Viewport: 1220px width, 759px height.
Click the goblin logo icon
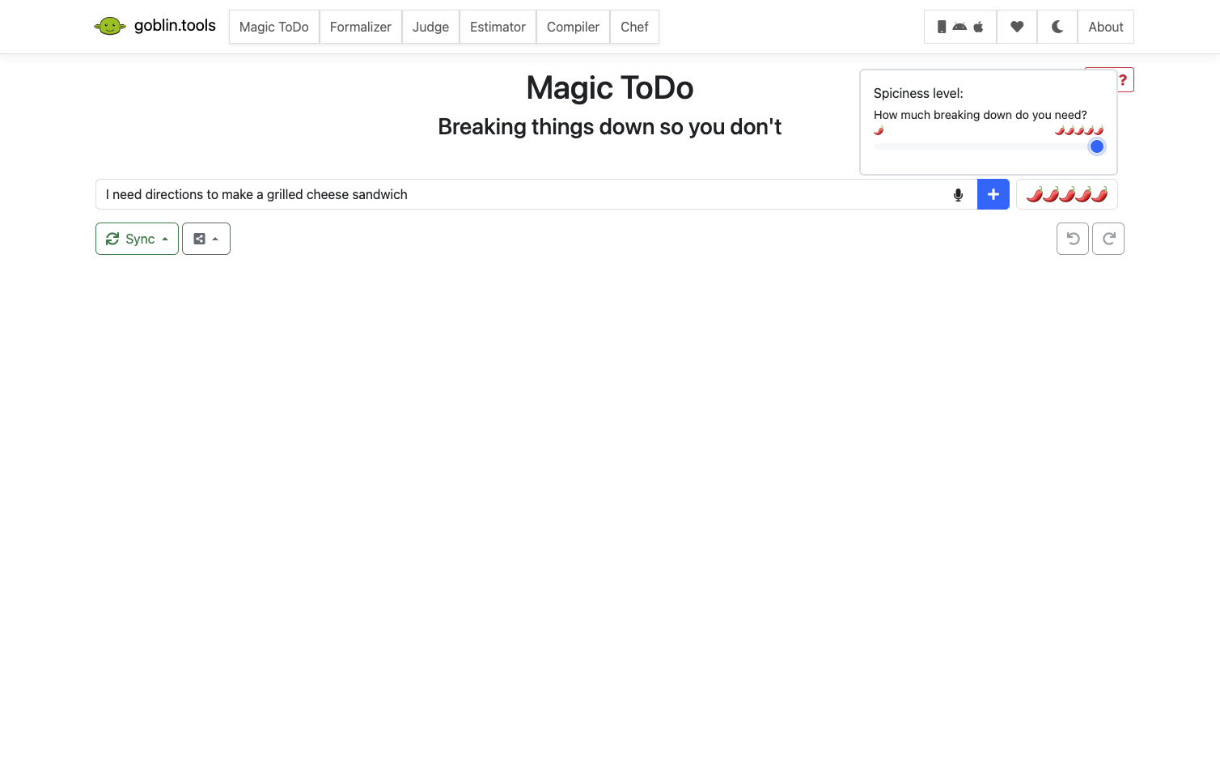[x=110, y=26]
